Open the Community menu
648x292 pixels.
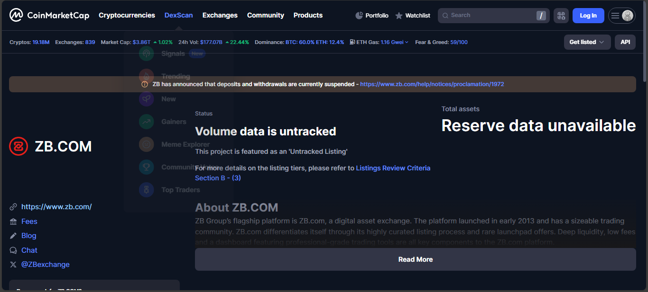click(266, 15)
